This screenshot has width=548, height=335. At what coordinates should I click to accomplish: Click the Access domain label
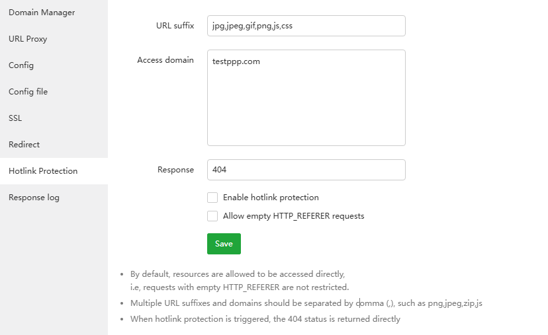[x=165, y=60]
